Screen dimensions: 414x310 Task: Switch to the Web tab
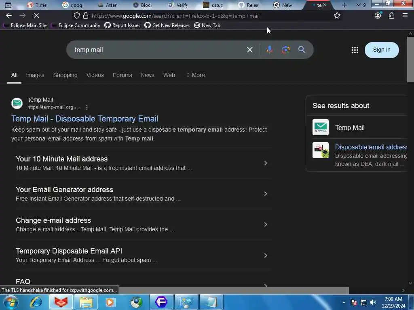[169, 75]
